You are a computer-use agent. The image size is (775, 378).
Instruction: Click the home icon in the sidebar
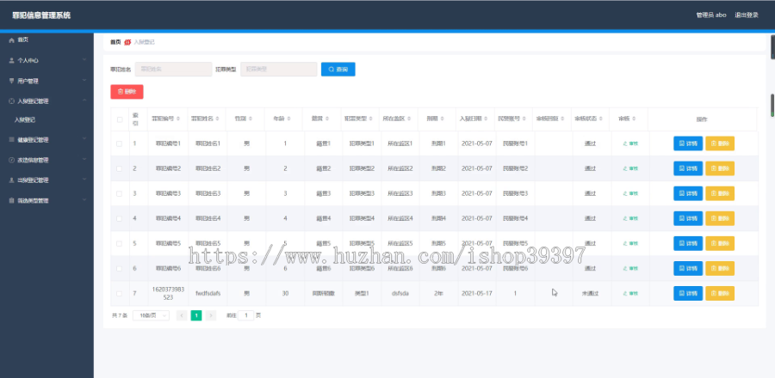coord(12,40)
